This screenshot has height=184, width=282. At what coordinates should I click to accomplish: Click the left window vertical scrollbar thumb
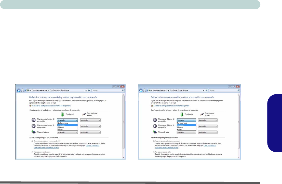click(x=124, y=122)
